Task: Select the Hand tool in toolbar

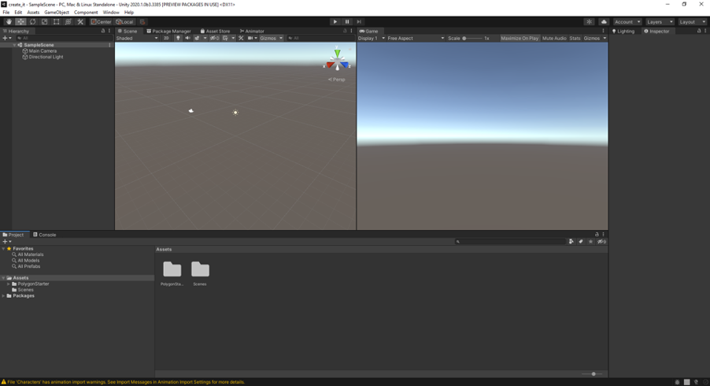Action: pyautogui.click(x=9, y=22)
